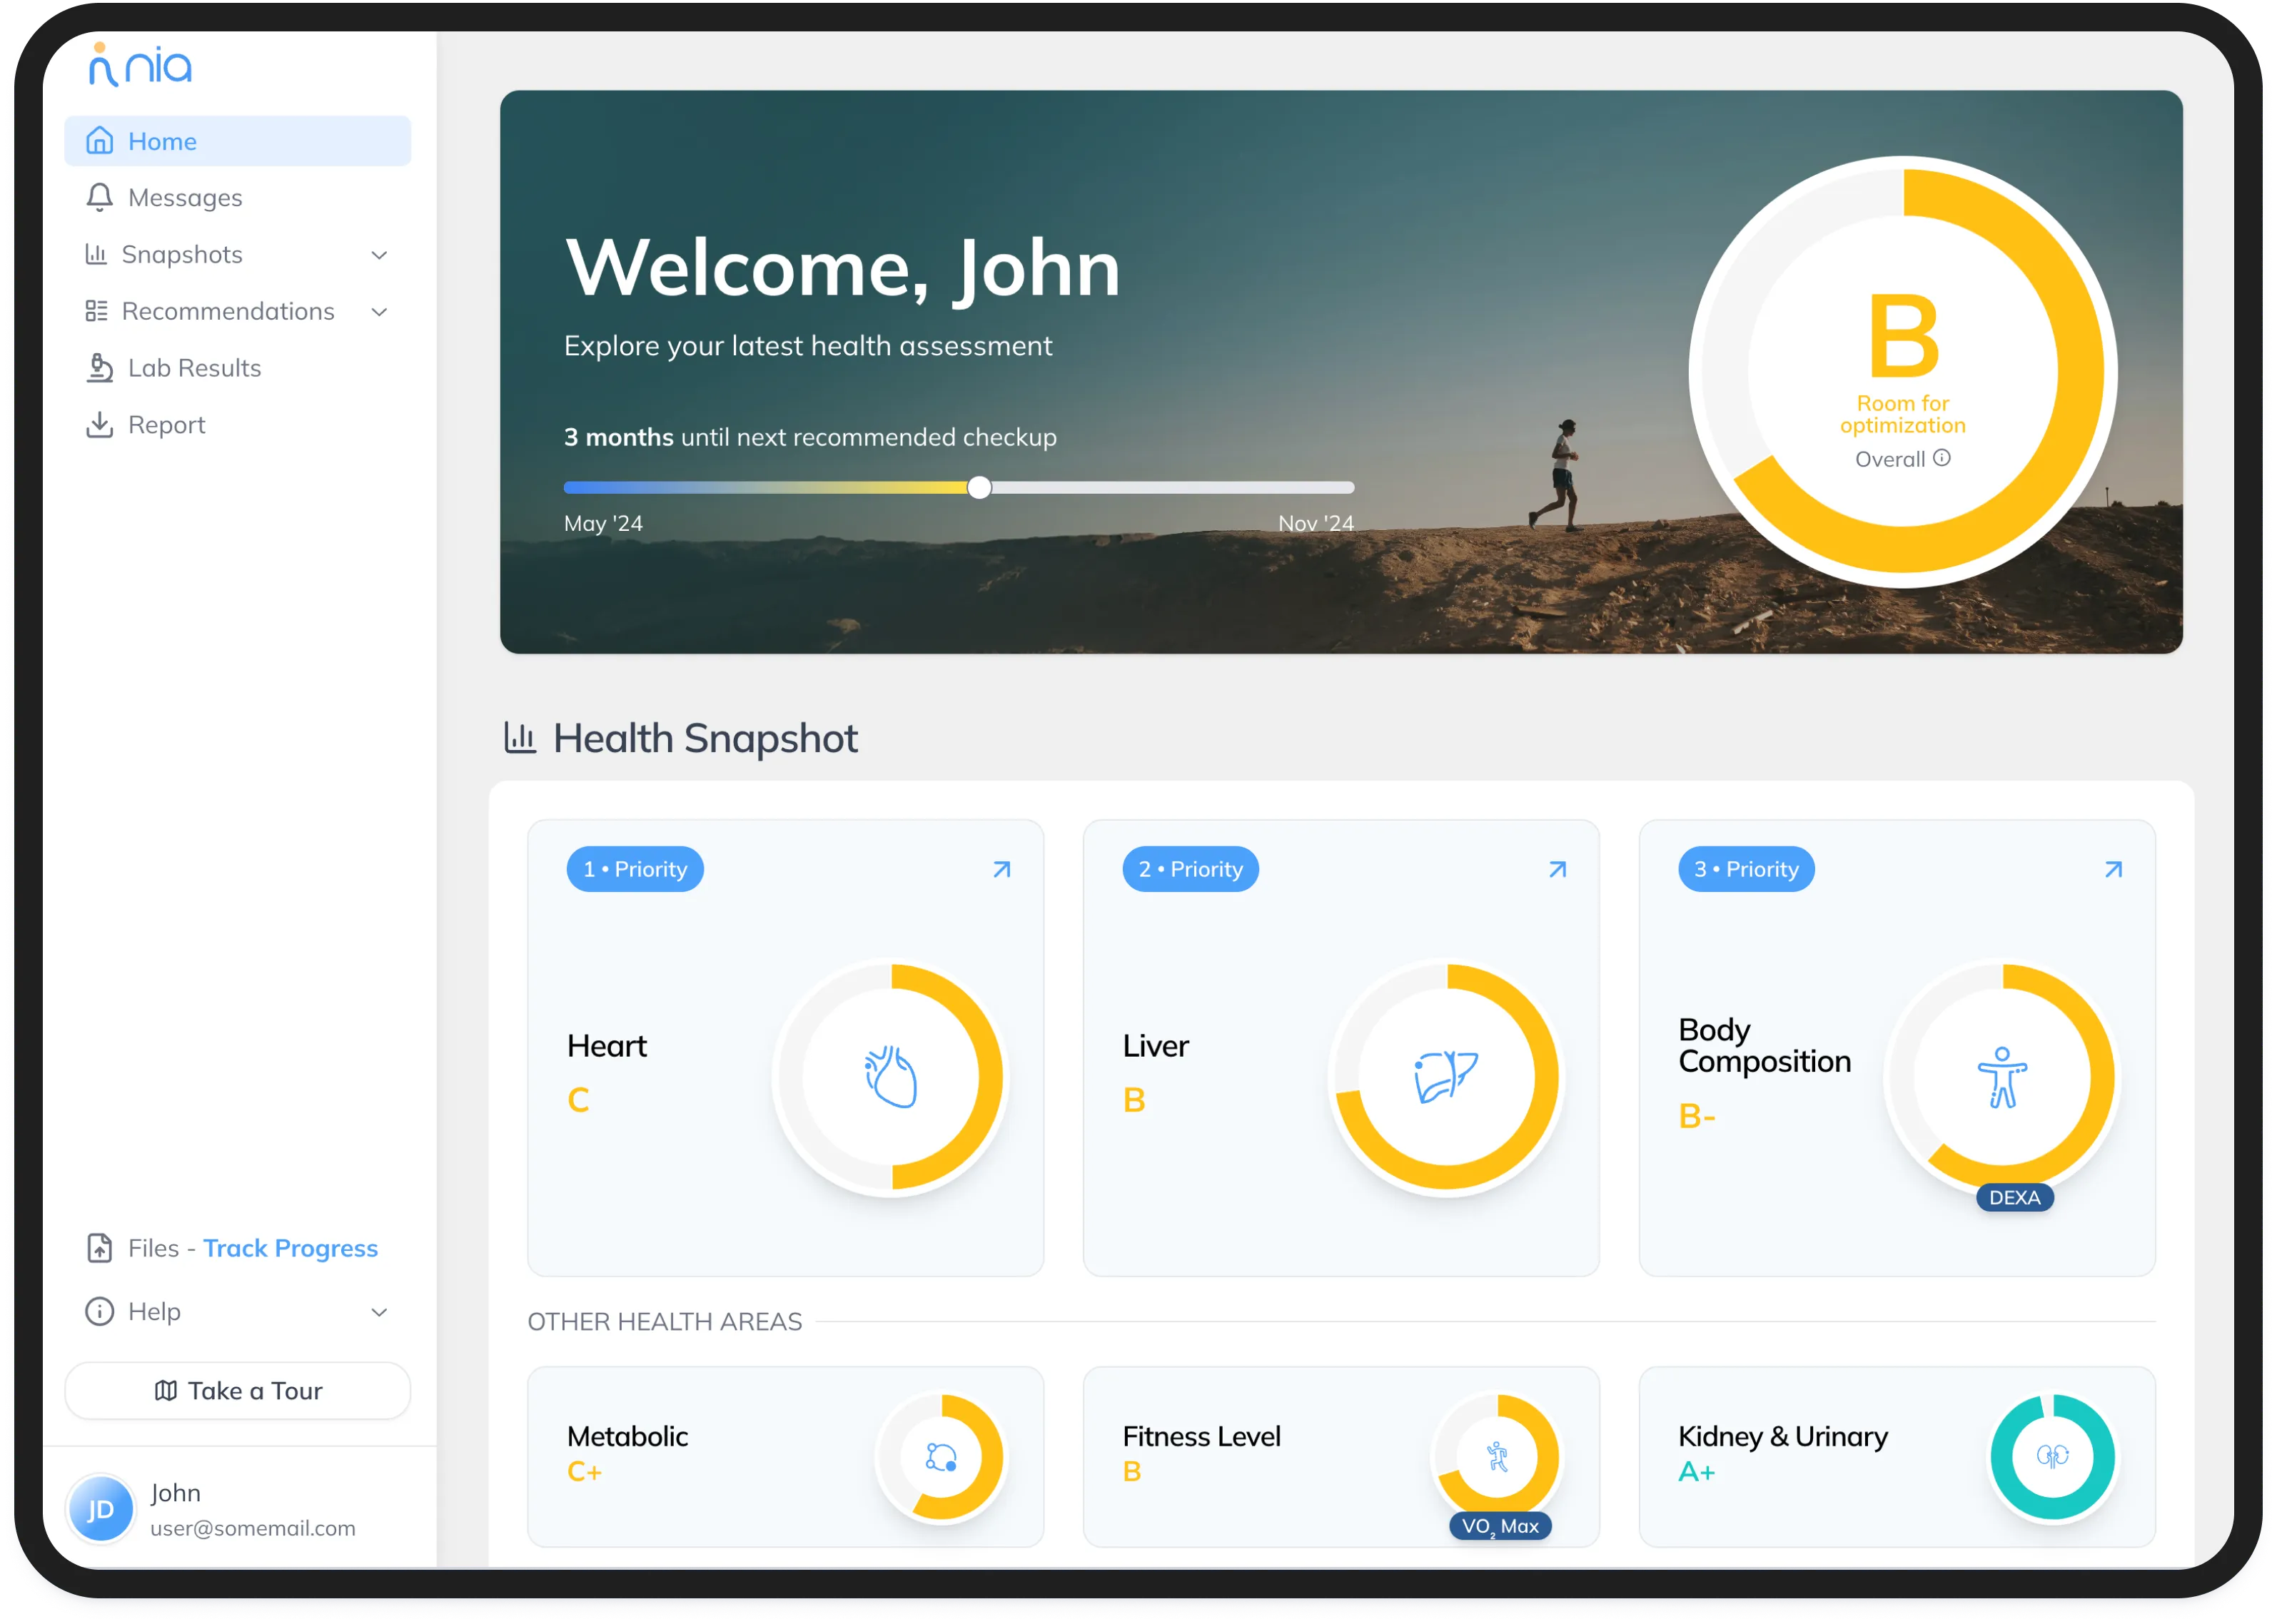Image resolution: width=2277 pixels, height=1624 pixels.
Task: Open Messages in sidebar
Action: pos(238,198)
